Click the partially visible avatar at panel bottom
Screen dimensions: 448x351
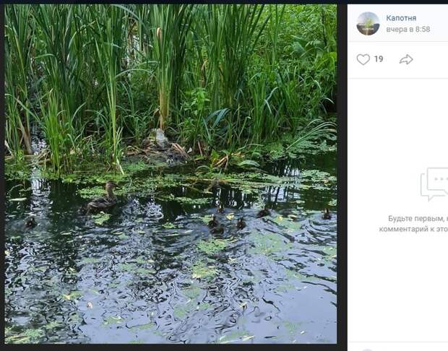[368, 350]
